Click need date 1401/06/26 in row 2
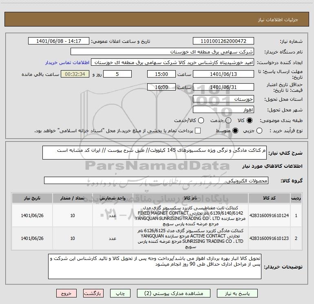 pos(32,238)
